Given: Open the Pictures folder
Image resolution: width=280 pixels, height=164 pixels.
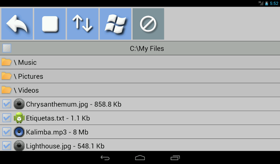Looking at the screenshot, I should point(140,76).
